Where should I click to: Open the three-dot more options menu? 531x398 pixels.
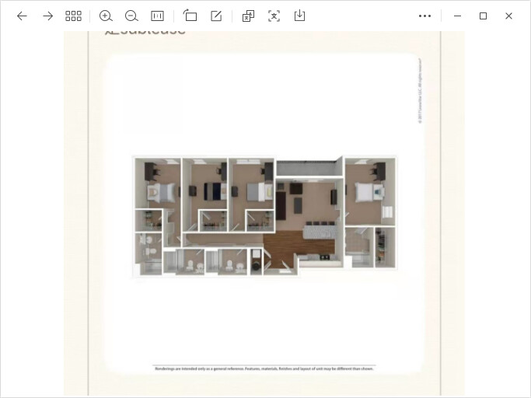pyautogui.click(x=424, y=16)
